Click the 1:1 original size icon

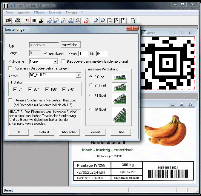click(x=110, y=21)
